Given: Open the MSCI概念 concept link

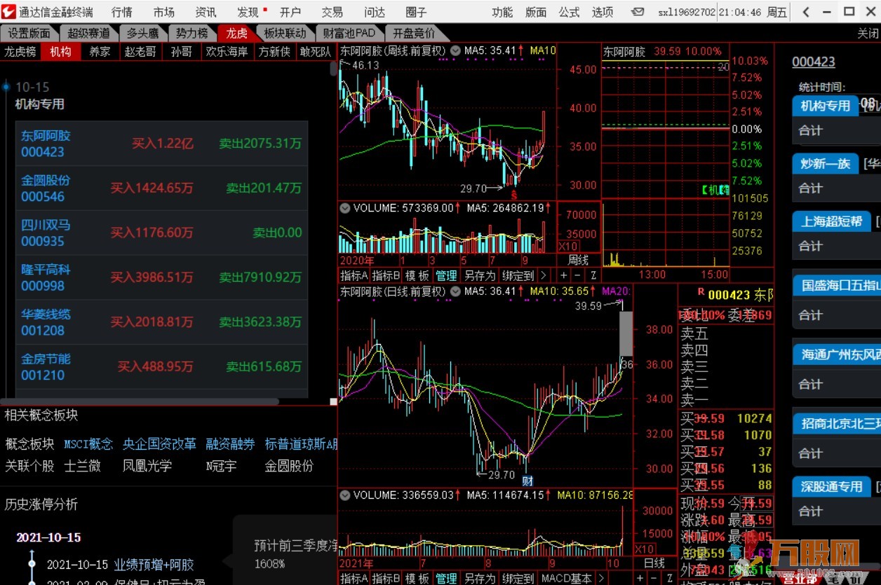Looking at the screenshot, I should click(88, 443).
